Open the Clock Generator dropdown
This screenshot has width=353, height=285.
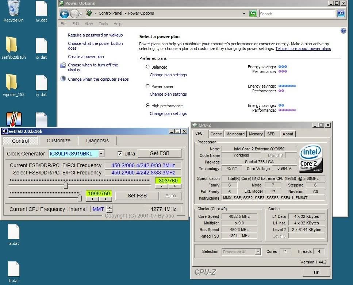click(x=101, y=154)
